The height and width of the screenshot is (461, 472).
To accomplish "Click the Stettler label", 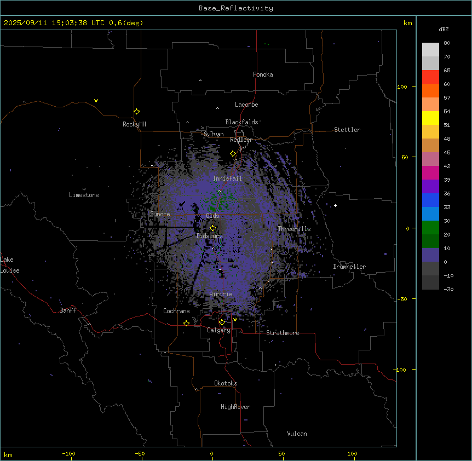I will (x=347, y=130).
